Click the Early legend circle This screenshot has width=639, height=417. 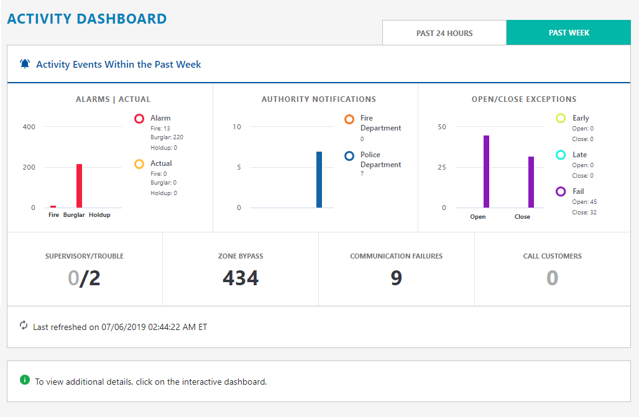[x=561, y=118]
